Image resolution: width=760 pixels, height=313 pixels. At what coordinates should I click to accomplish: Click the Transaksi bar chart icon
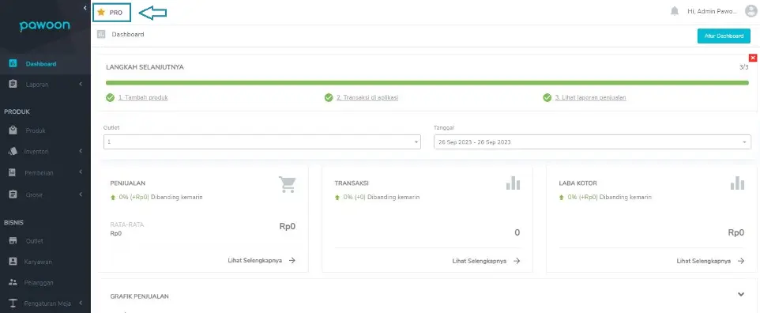click(x=513, y=183)
